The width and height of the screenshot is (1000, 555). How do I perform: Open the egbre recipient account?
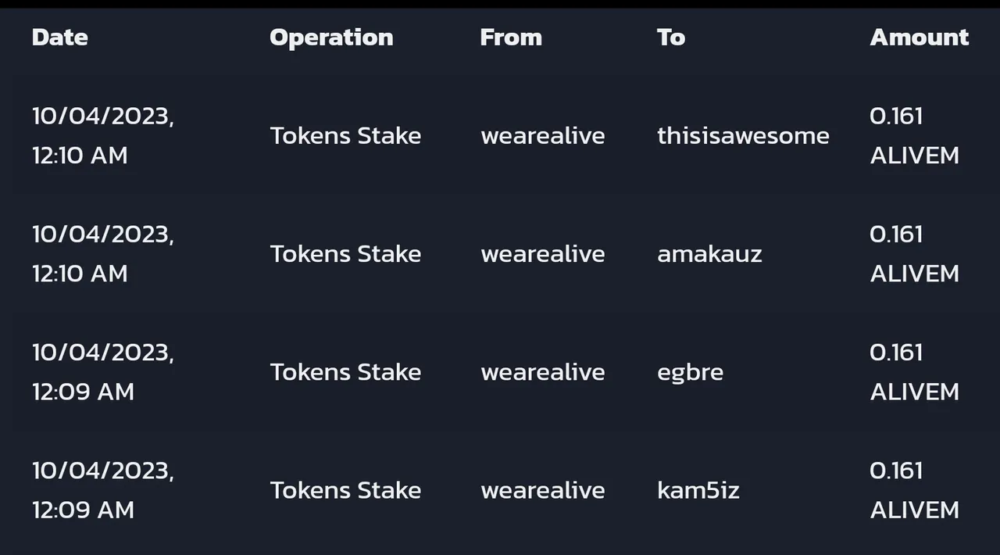pos(690,372)
